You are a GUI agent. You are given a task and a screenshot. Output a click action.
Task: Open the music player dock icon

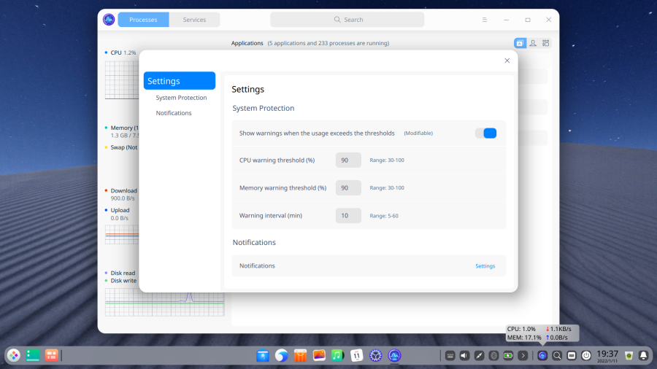coord(338,356)
